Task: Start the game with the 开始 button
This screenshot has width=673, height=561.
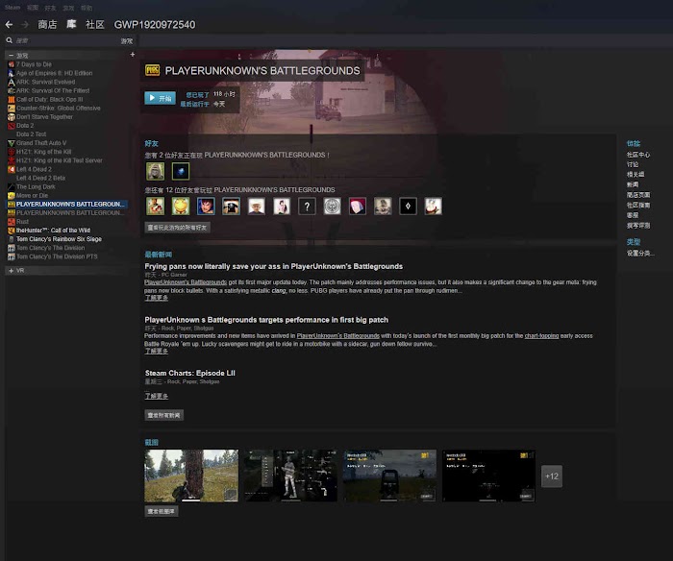Action: pyautogui.click(x=160, y=98)
